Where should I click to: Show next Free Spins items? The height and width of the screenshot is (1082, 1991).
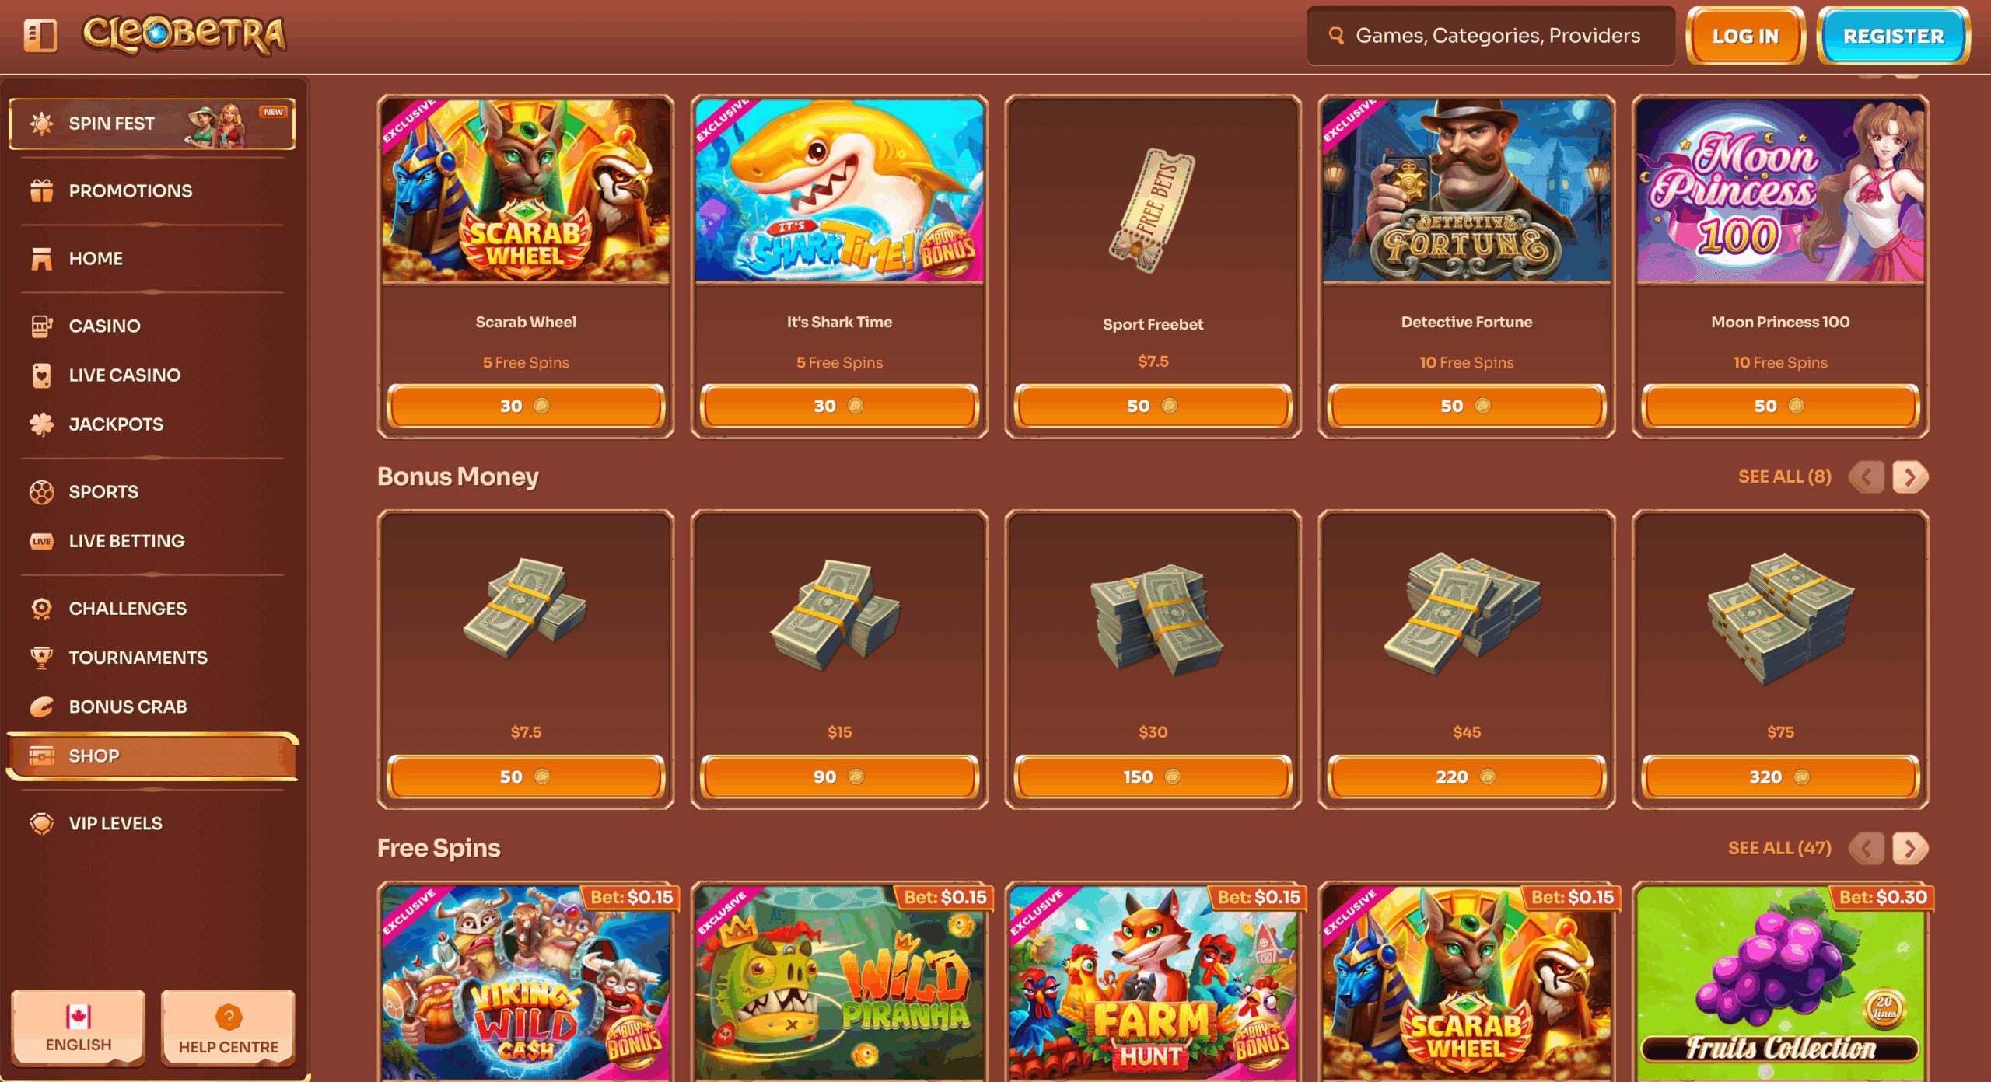1910,849
